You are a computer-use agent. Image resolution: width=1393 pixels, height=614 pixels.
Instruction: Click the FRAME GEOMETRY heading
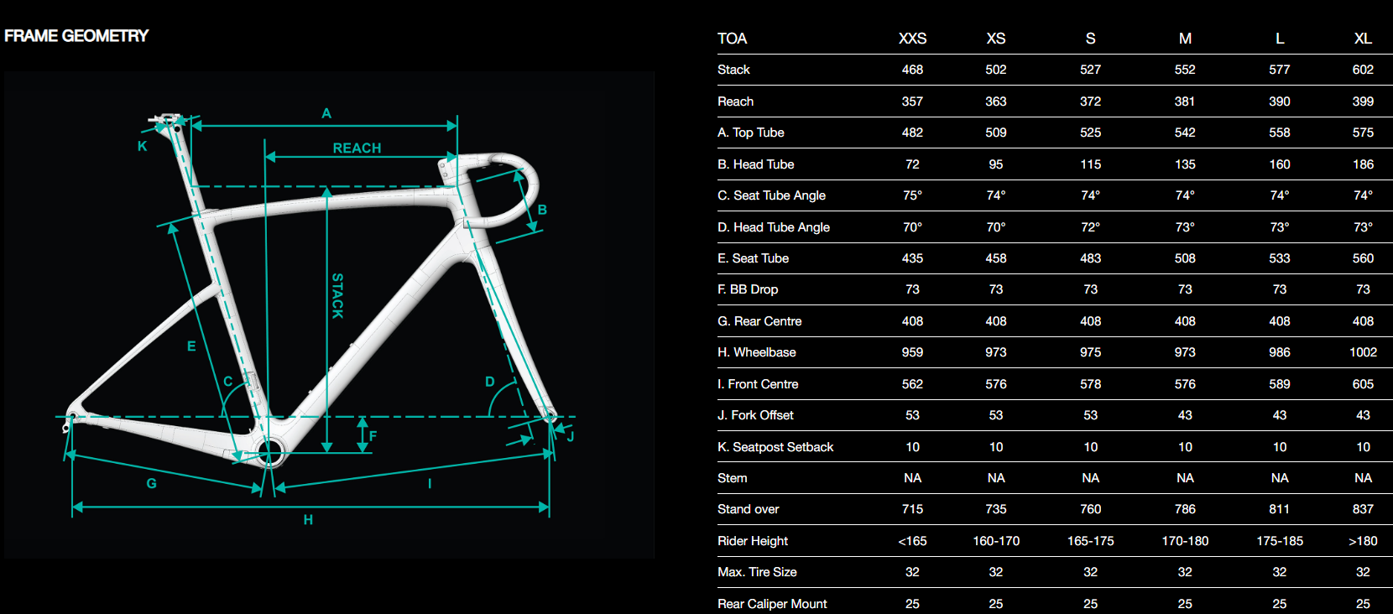click(x=76, y=36)
